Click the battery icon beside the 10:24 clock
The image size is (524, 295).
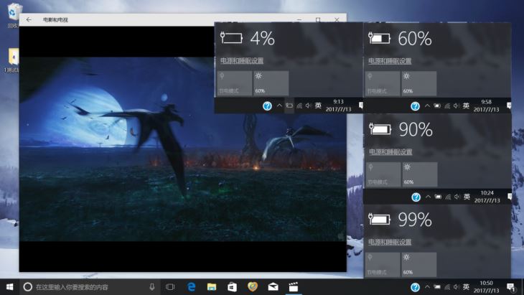[438, 197]
